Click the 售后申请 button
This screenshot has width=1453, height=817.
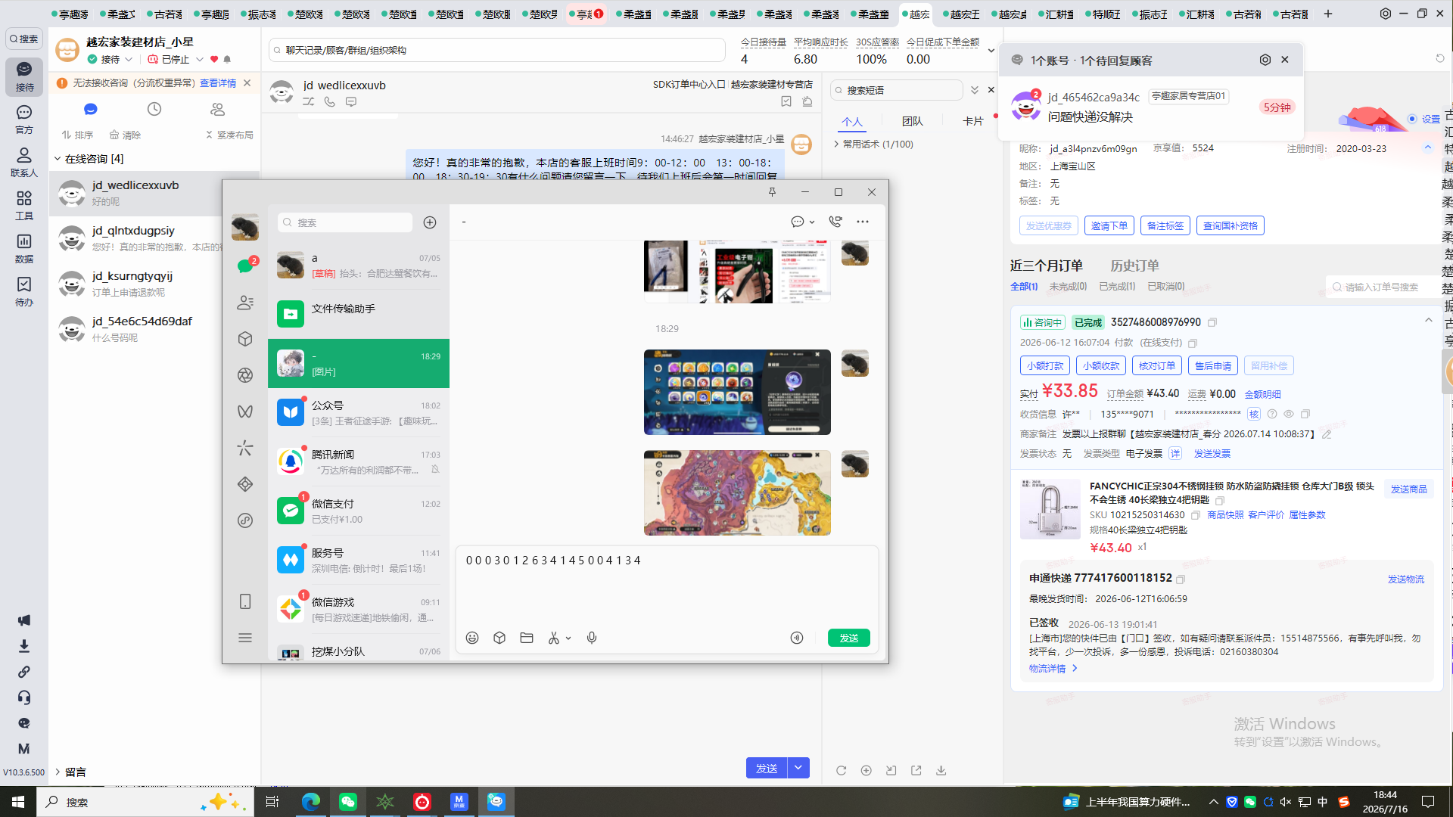pyautogui.click(x=1213, y=365)
